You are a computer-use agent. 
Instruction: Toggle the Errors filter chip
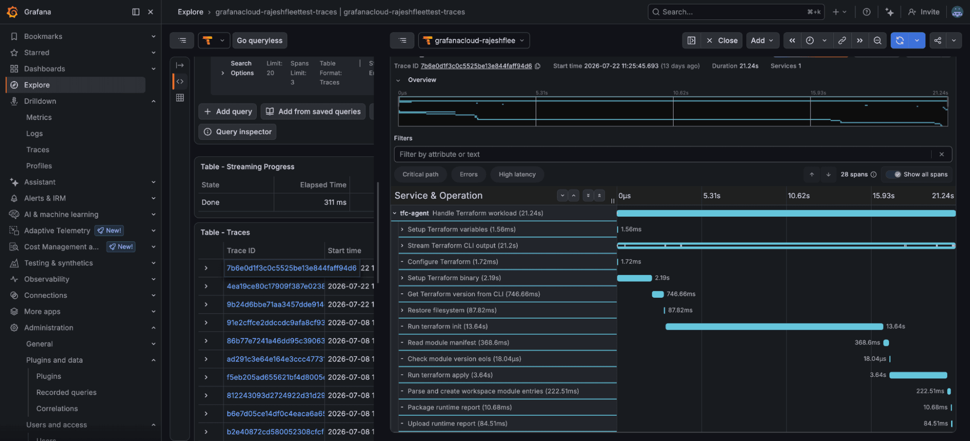coord(469,174)
